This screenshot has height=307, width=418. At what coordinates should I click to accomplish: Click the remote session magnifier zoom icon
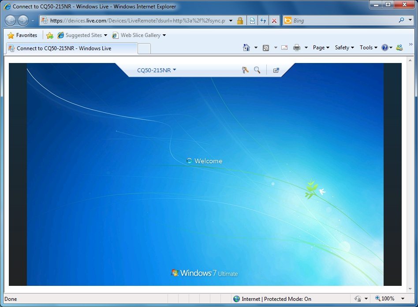257,70
